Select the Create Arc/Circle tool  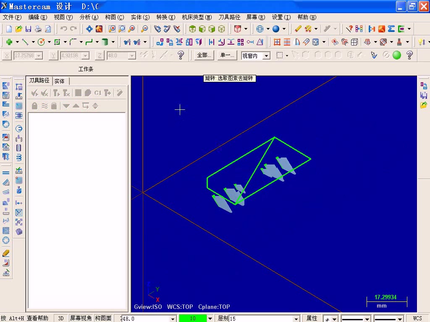point(41,42)
